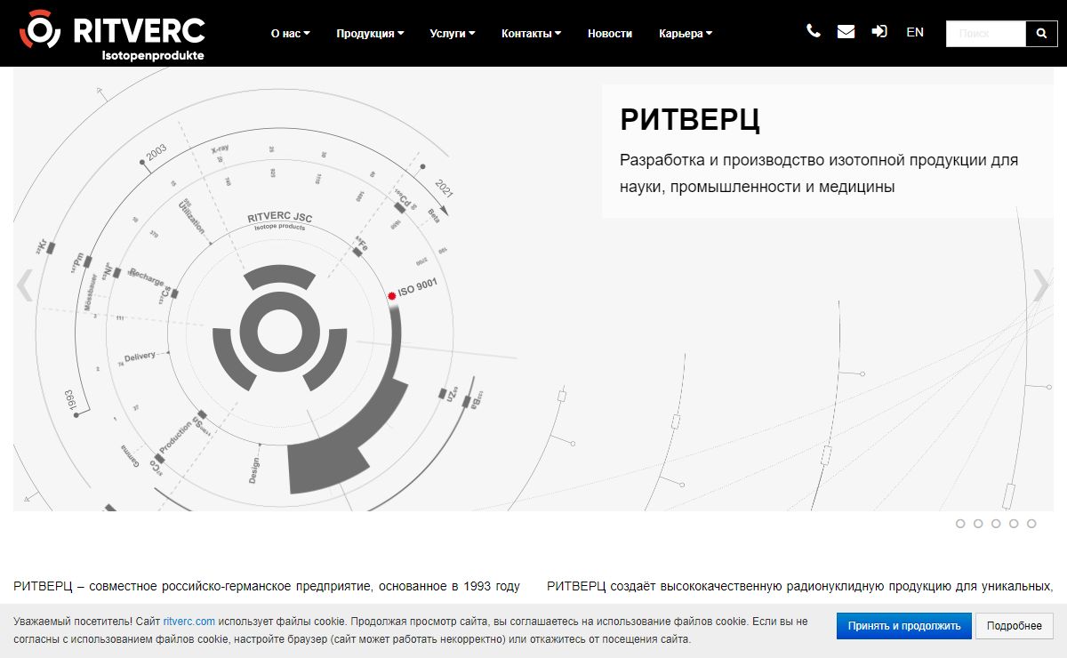Click the Production label in the diagram
Viewport: 1067px width, 658px height.
[x=175, y=438]
